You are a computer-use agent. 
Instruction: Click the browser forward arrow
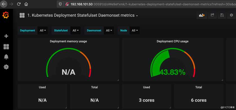[x=11, y=4]
